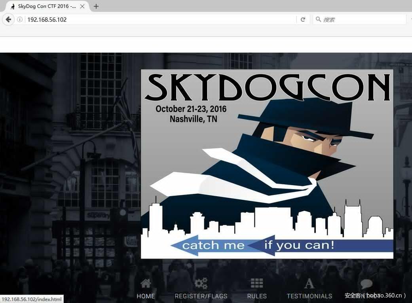Open the site information icon
Viewport: 412px width, 303px height.
20,19
